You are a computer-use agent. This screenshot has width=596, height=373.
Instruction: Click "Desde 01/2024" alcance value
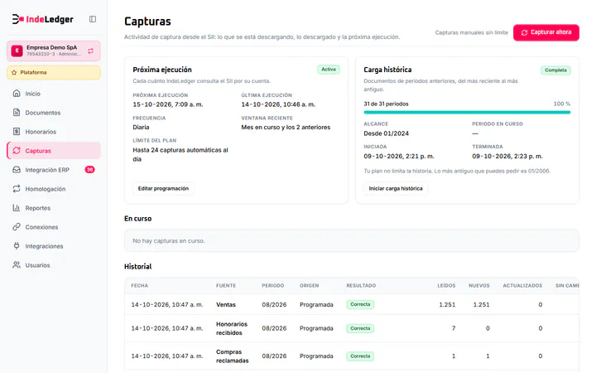click(x=387, y=133)
